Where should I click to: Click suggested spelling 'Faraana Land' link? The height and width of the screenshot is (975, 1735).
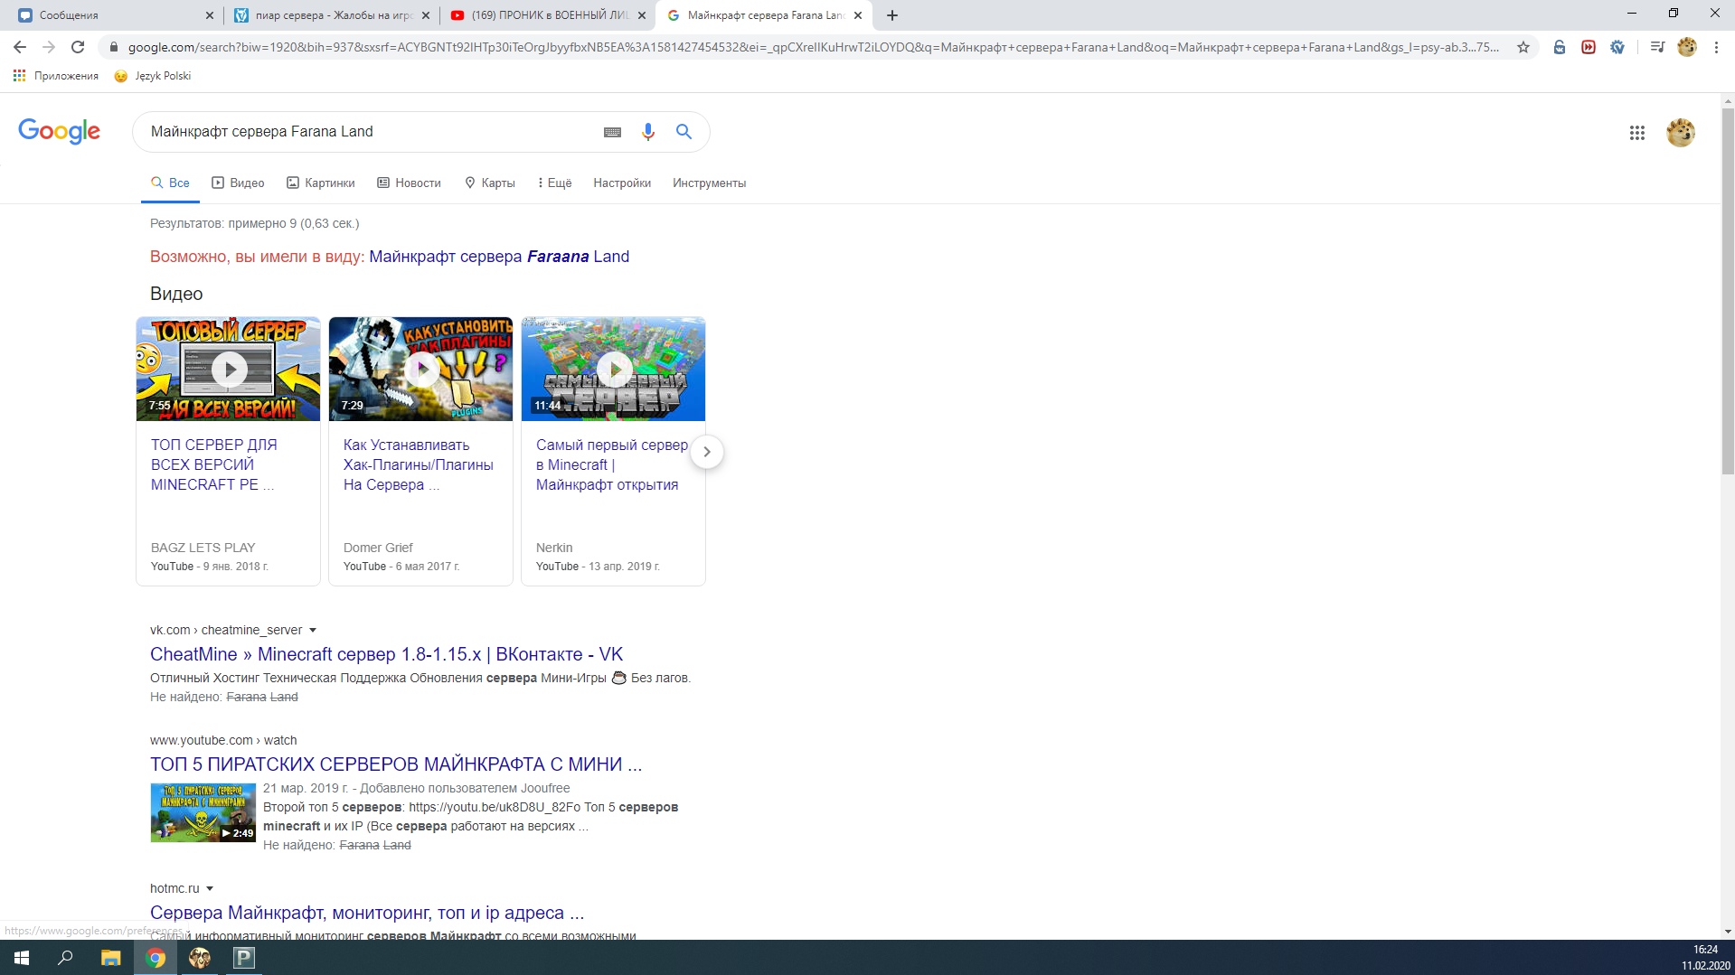pos(499,257)
